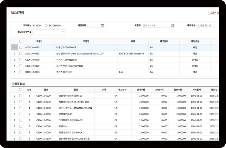Select child item 파워 Pen
Image resolution: width=226 pixels, height=148 pixels.
[63, 126]
